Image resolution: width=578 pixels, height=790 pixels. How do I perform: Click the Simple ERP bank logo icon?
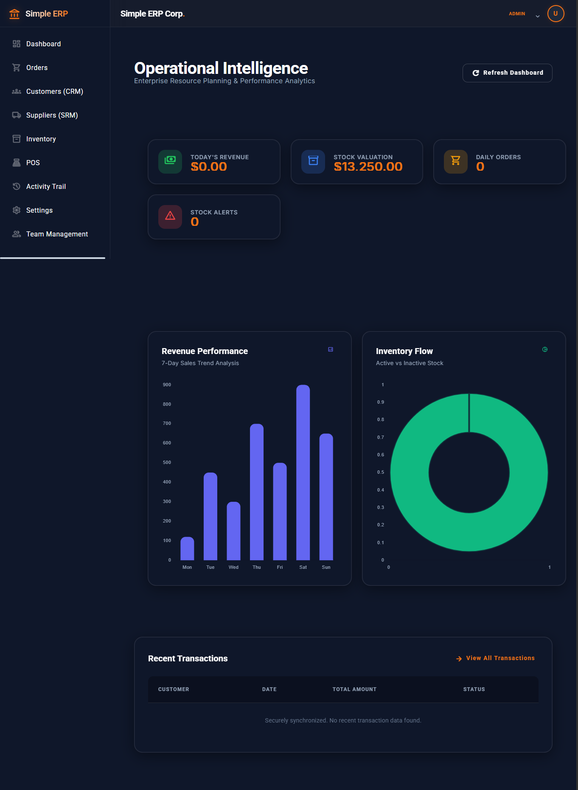tap(14, 14)
